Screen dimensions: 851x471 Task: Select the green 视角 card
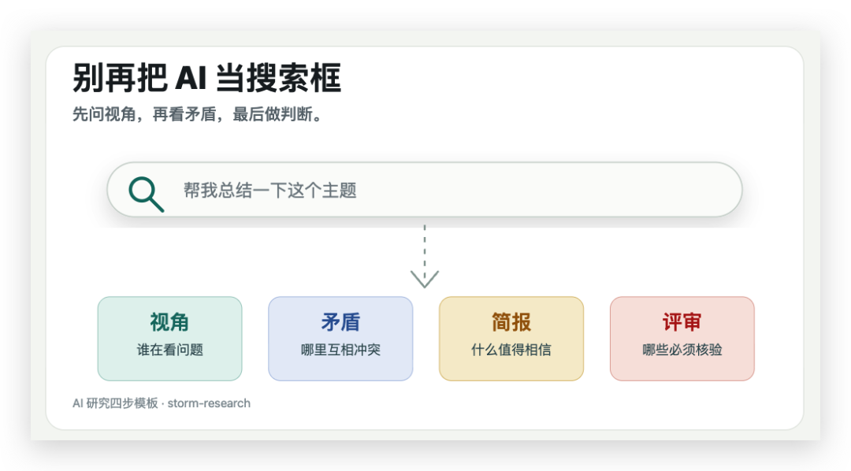(170, 339)
